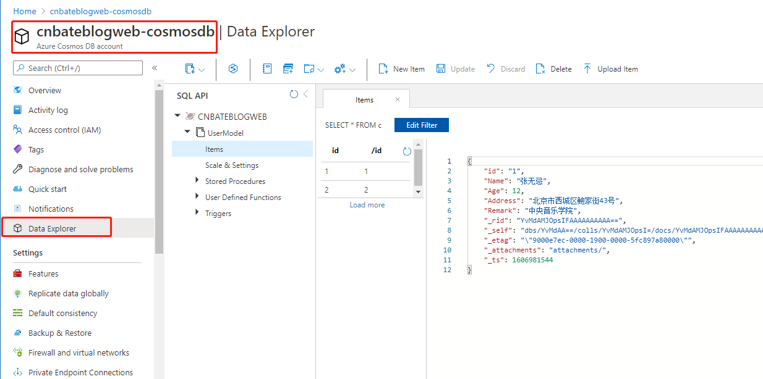Collapse the CNBATEBLOGWEB database node
The width and height of the screenshot is (763, 379).
coord(177,115)
